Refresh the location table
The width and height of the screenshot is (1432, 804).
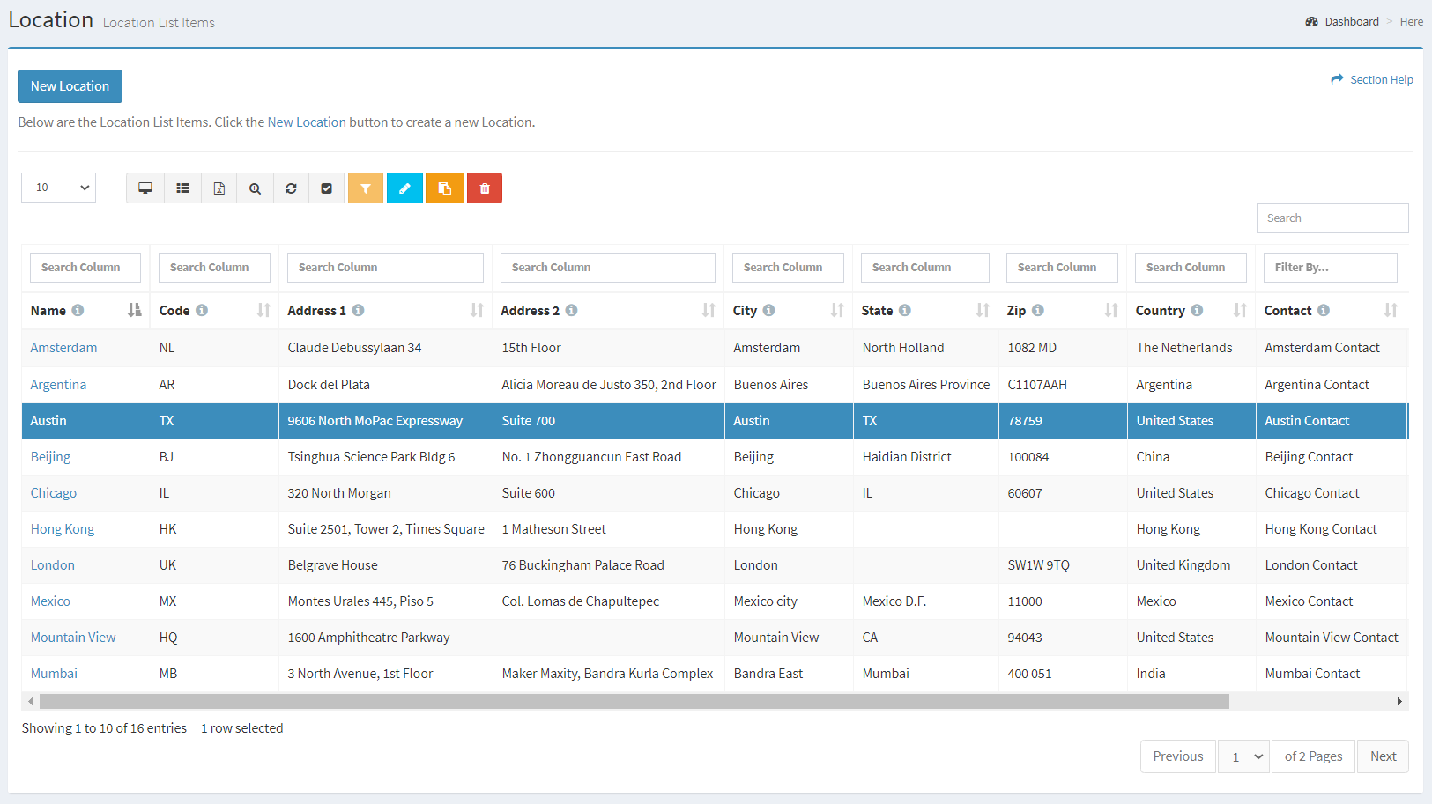291,188
